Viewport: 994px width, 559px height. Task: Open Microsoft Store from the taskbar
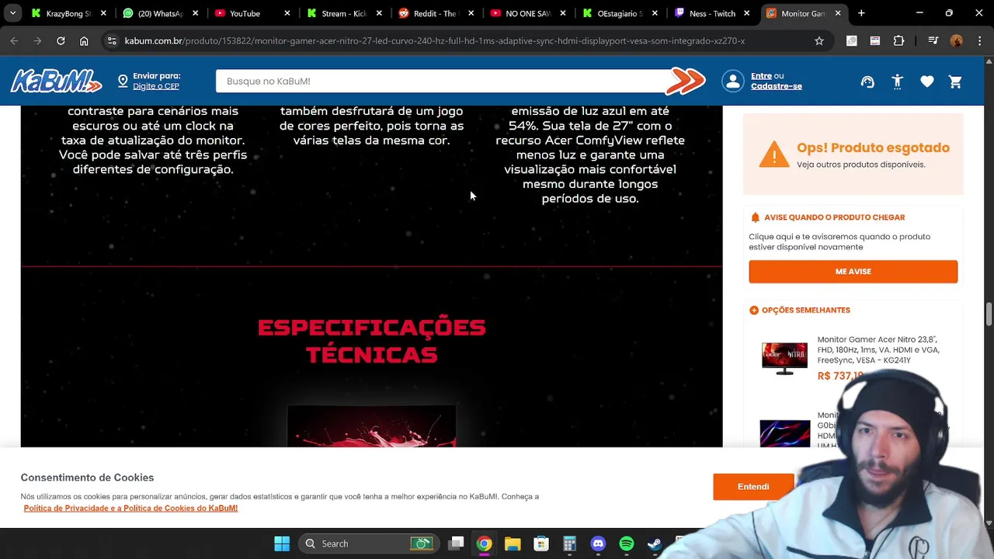pyautogui.click(x=541, y=543)
